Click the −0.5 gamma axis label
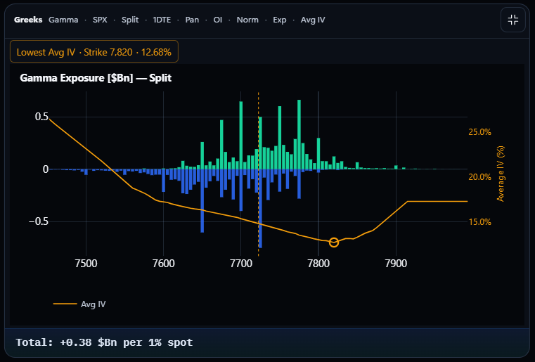 click(x=39, y=221)
